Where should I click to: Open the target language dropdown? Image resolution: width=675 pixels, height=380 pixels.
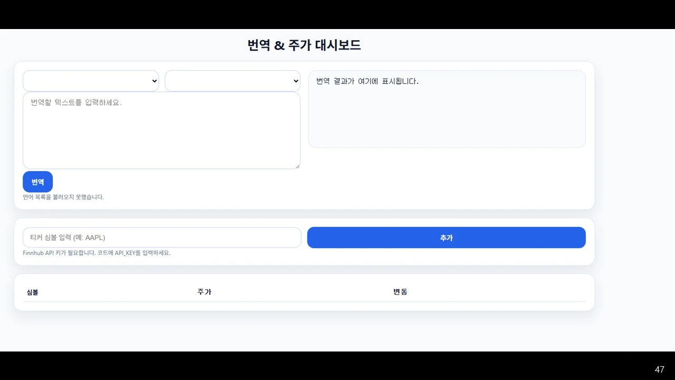pos(232,81)
